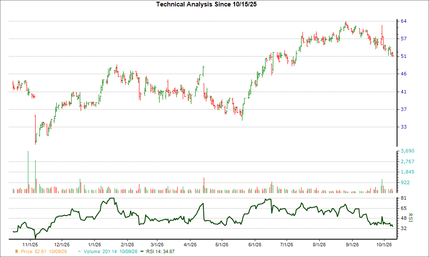This screenshot has height=257, width=429.
Task: Click the price axis label 51
Action: [404, 56]
